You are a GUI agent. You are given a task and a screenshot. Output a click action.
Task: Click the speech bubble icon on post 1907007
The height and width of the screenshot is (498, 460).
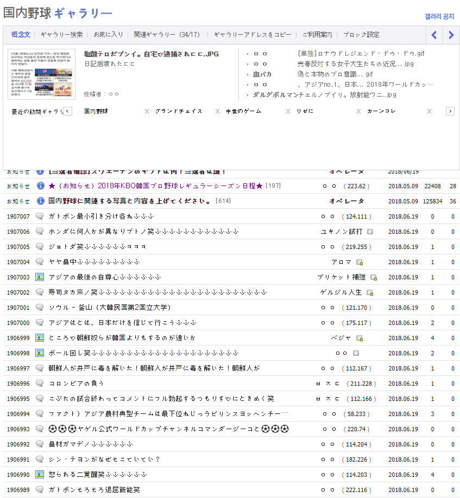(40, 216)
